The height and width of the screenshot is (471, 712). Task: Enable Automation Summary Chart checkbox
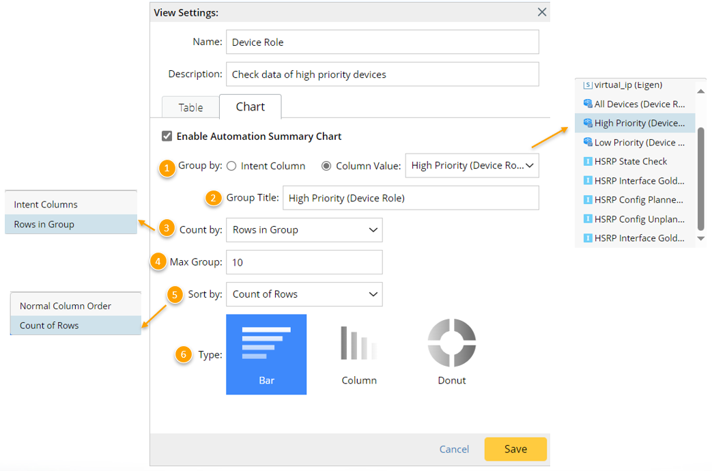click(x=167, y=135)
